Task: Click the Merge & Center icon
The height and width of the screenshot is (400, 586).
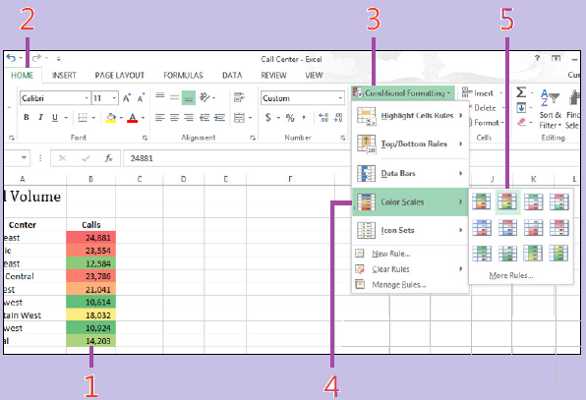Action: pos(239,118)
